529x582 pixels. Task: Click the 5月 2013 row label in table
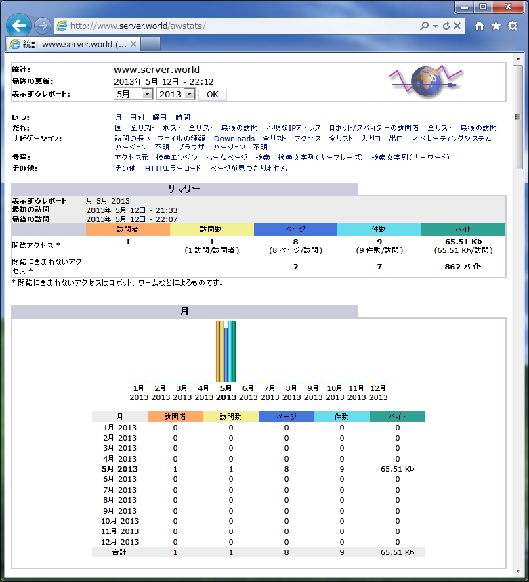[x=120, y=469]
